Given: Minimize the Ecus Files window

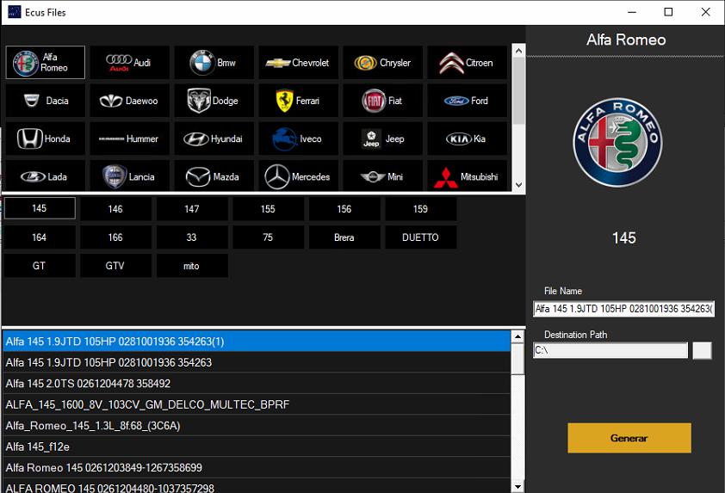Looking at the screenshot, I should 632,12.
